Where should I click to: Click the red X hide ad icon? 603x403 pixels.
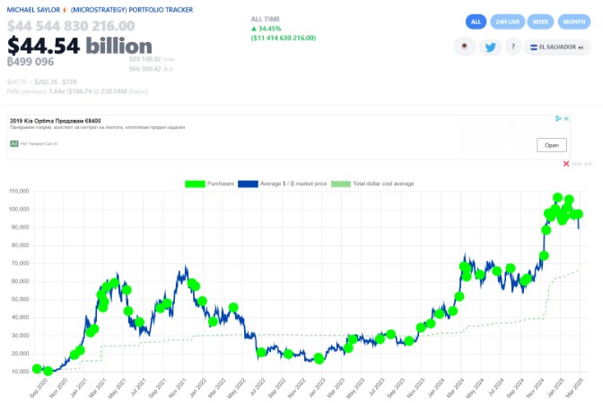tap(565, 163)
